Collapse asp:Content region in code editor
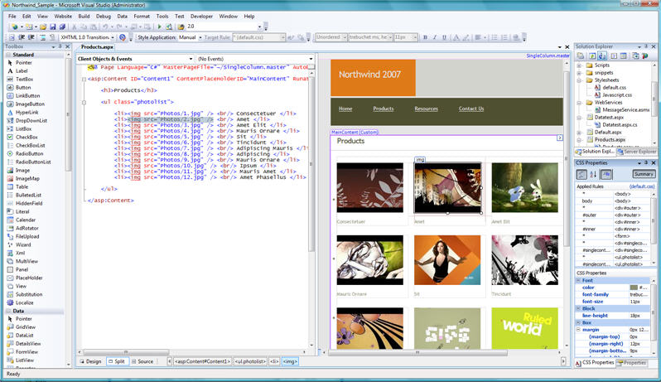This screenshot has width=661, height=382. [84, 79]
